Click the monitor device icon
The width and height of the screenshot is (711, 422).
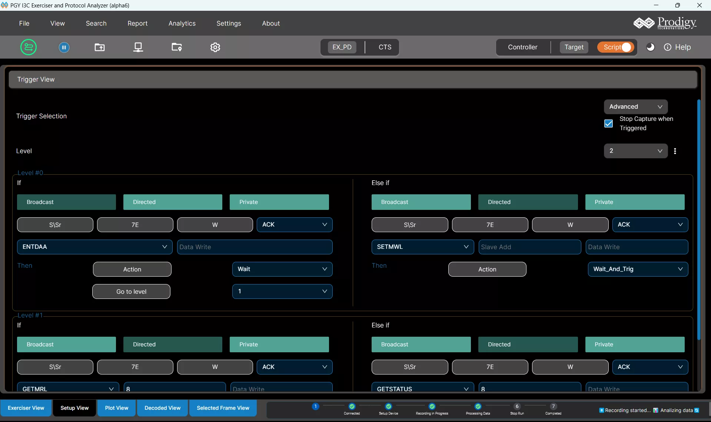[138, 47]
